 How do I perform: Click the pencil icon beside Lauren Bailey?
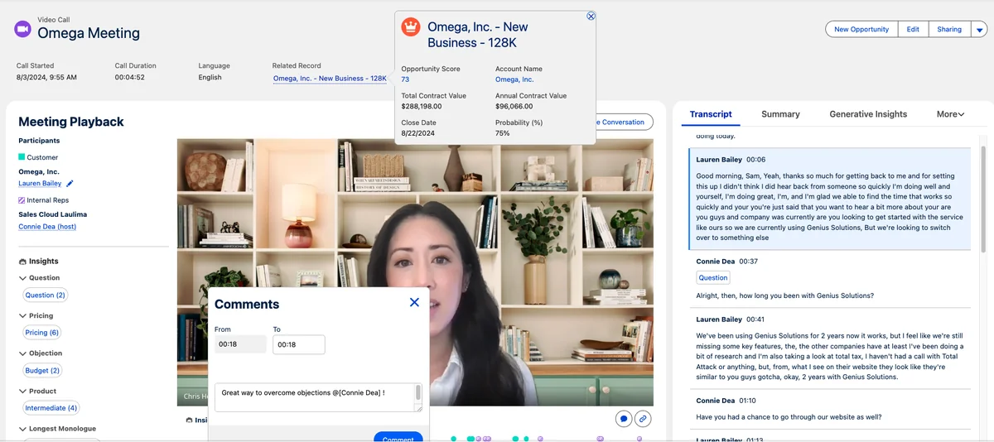point(70,184)
